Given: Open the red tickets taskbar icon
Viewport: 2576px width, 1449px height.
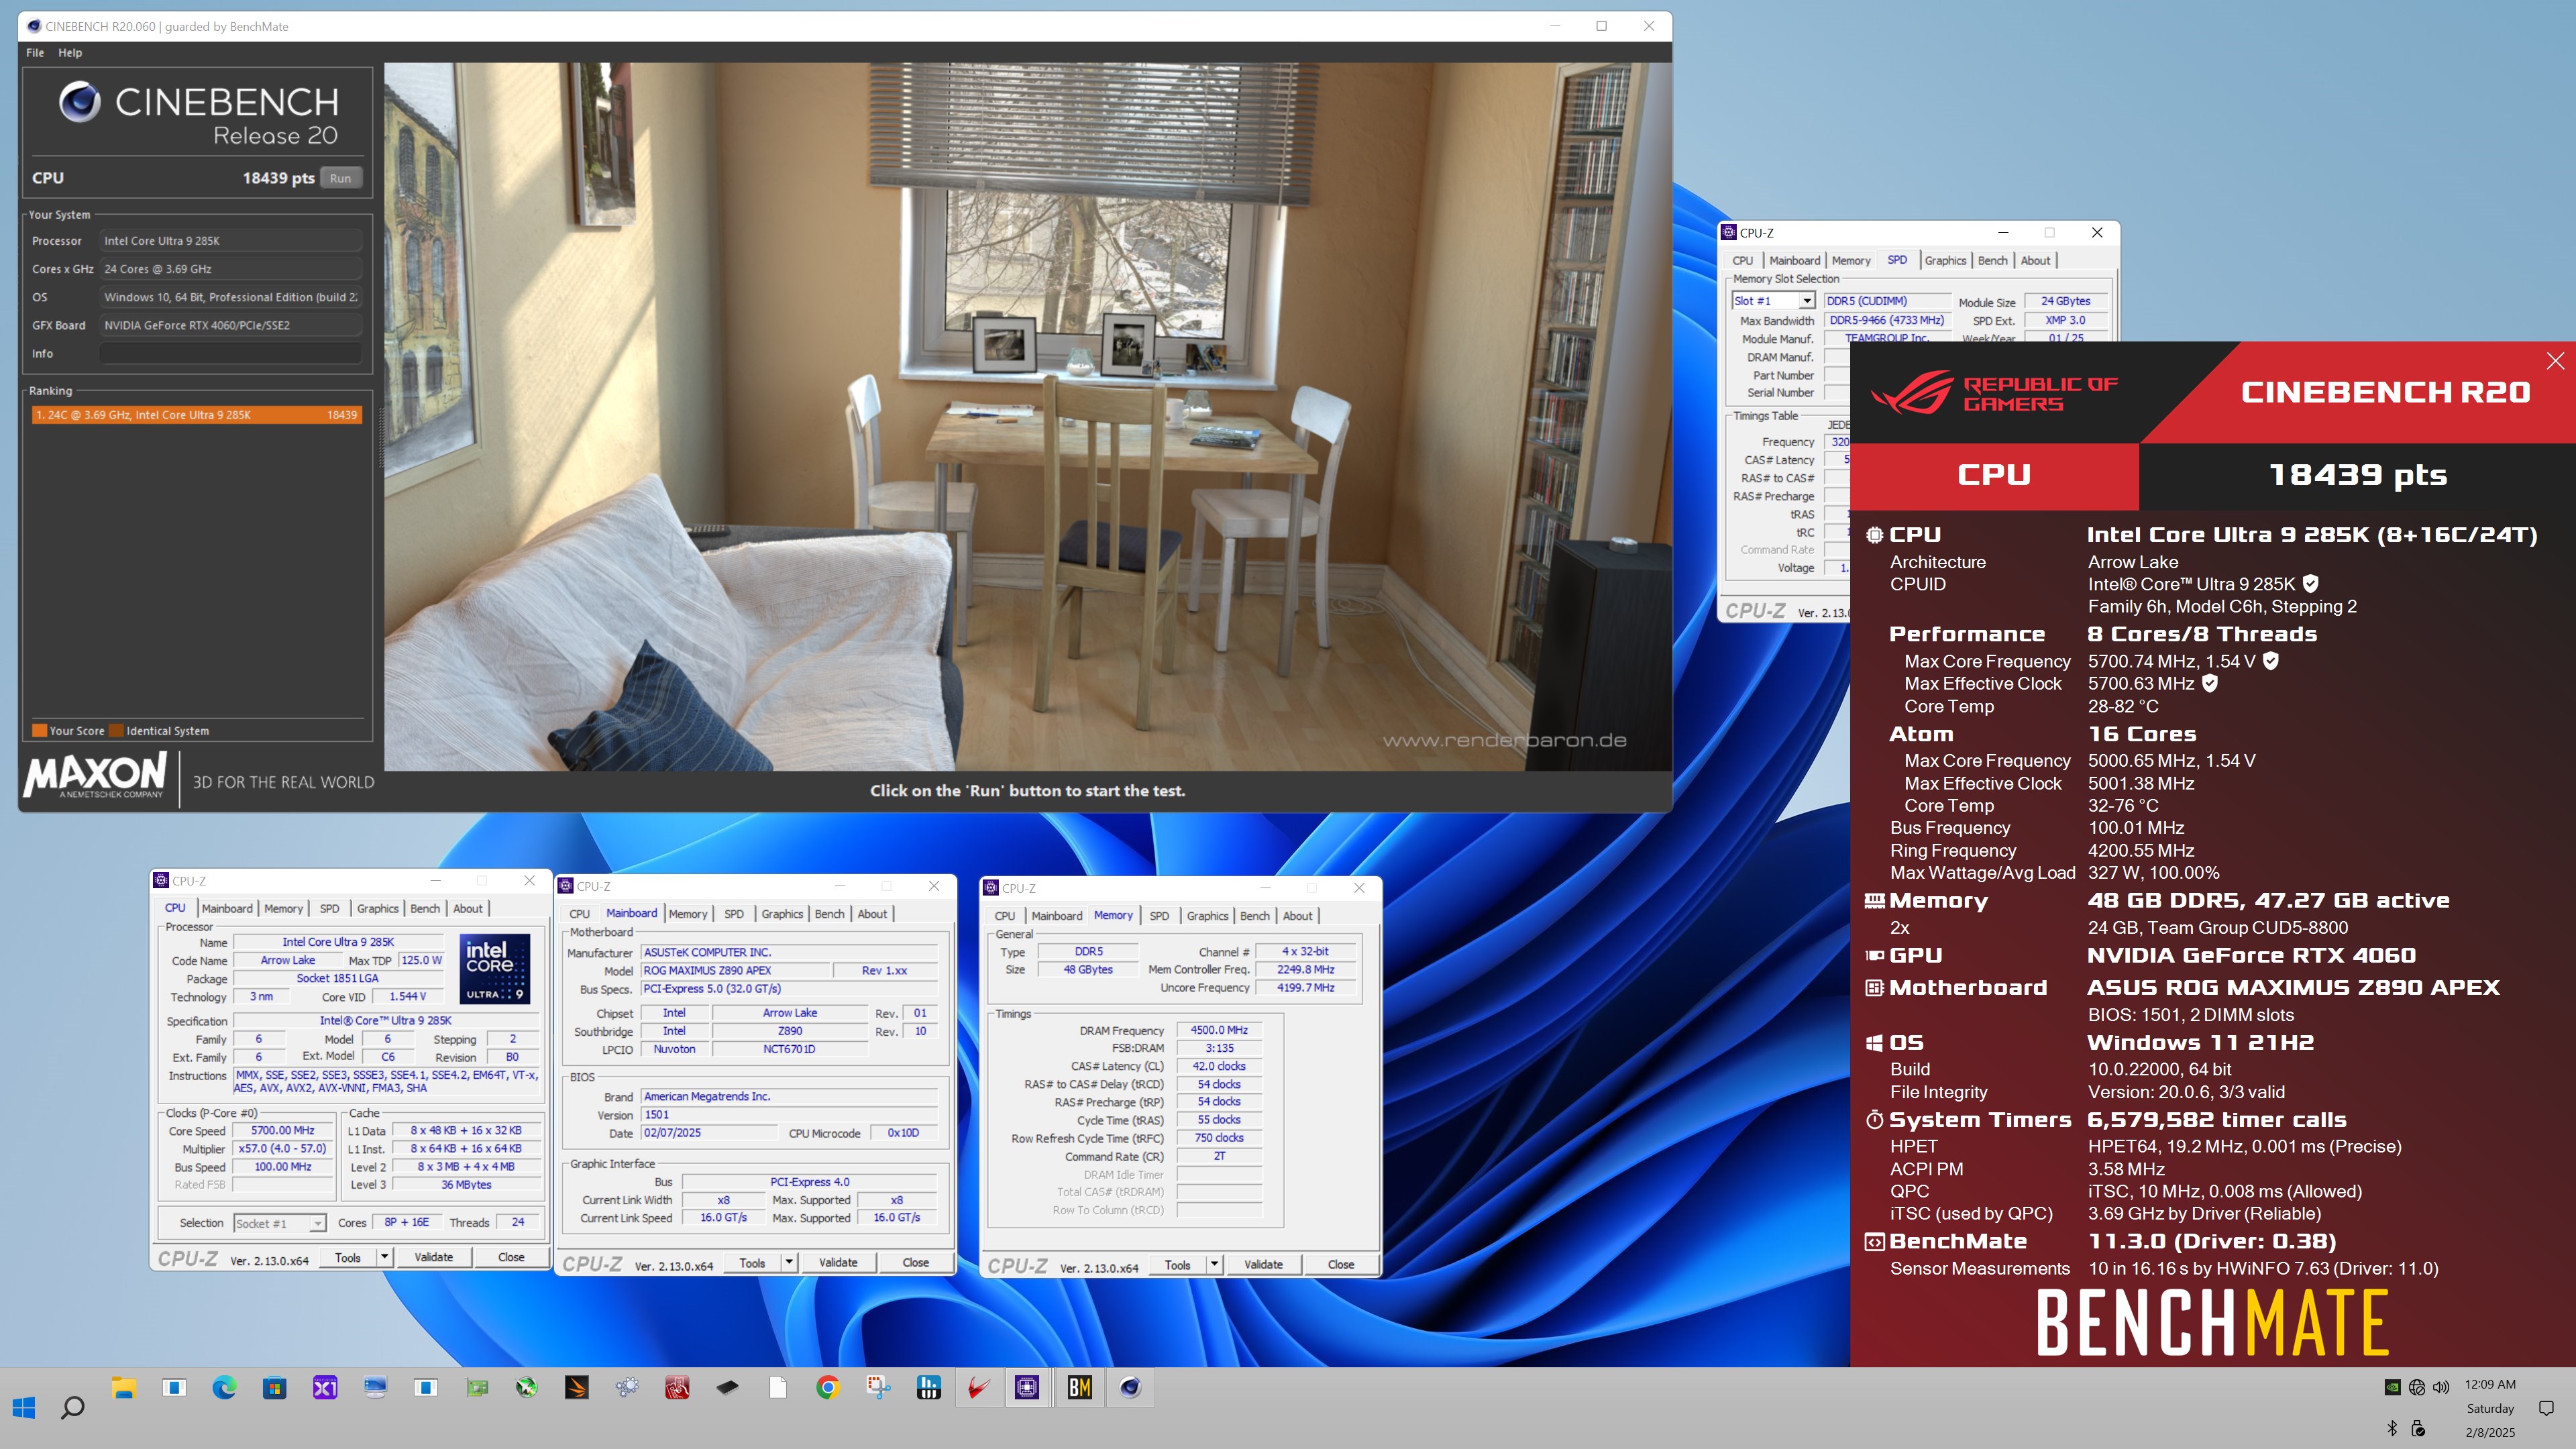Looking at the screenshot, I should coord(677,1387).
